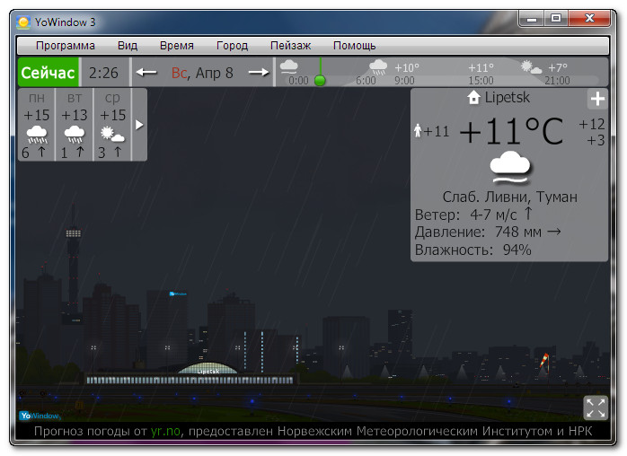The image size is (627, 456).
Task: Select Monday (пн) forecast tile
Action: tap(37, 125)
